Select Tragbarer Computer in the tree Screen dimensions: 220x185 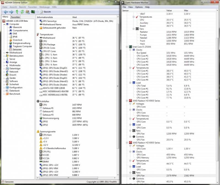click(x=23, y=46)
